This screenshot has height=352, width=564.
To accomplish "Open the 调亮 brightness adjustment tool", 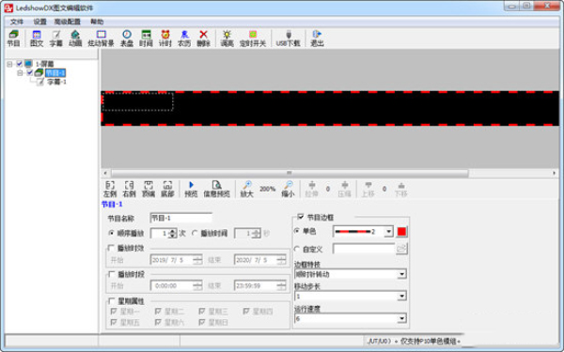I will pos(227,38).
